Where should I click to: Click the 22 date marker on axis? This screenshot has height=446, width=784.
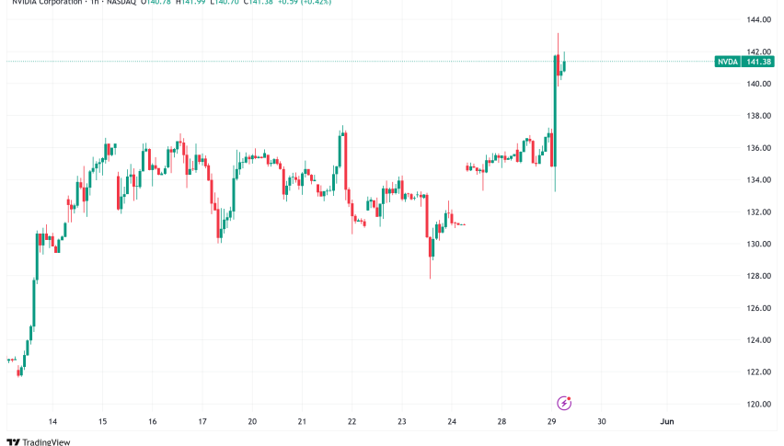(x=352, y=421)
